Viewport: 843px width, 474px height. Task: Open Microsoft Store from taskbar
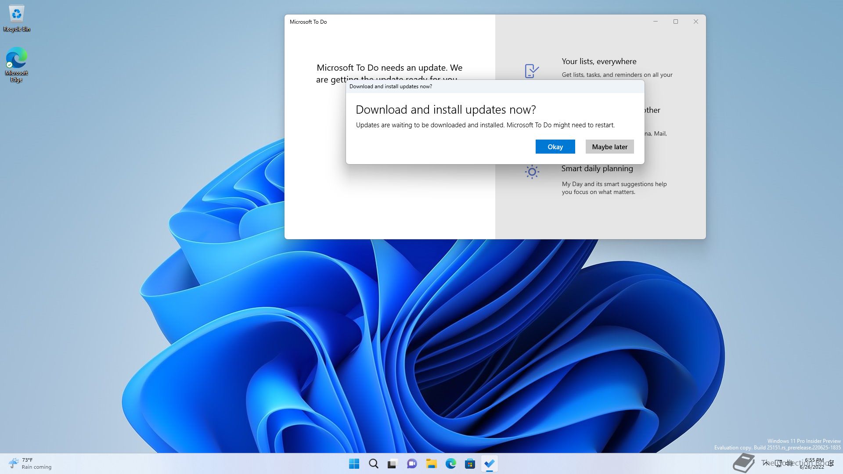pos(470,463)
